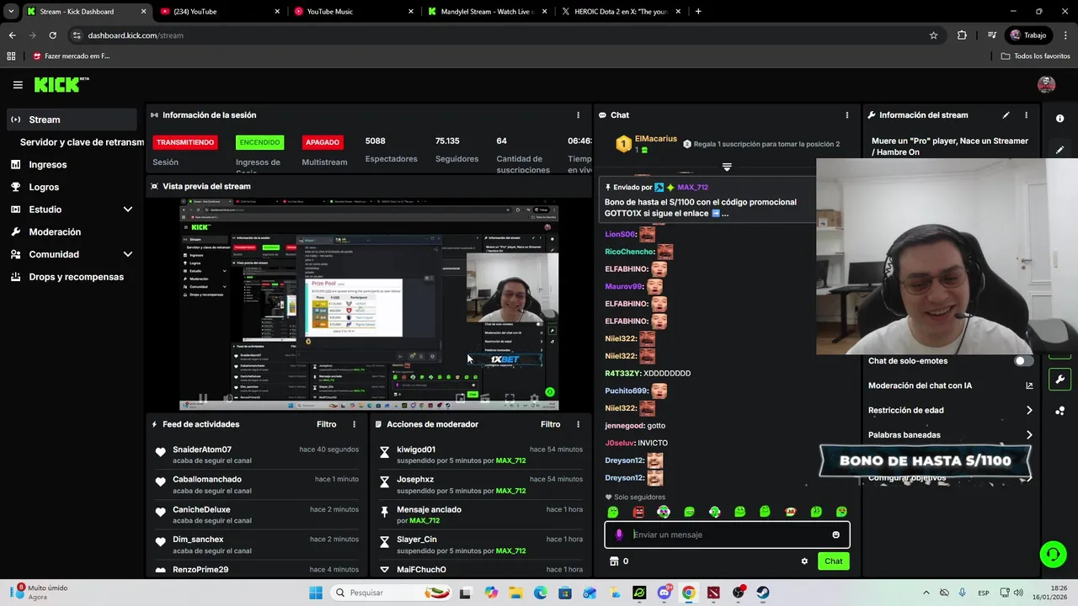This screenshot has height=606, width=1078.
Task: Open Filtro in Feed de actividades
Action: click(326, 425)
